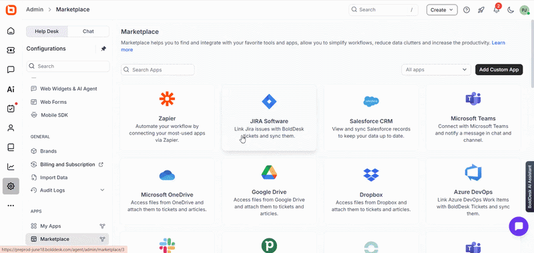Screen dimensions: 534x253
Task: Open the Tasks checklist icon in left rail
Action: point(11,109)
